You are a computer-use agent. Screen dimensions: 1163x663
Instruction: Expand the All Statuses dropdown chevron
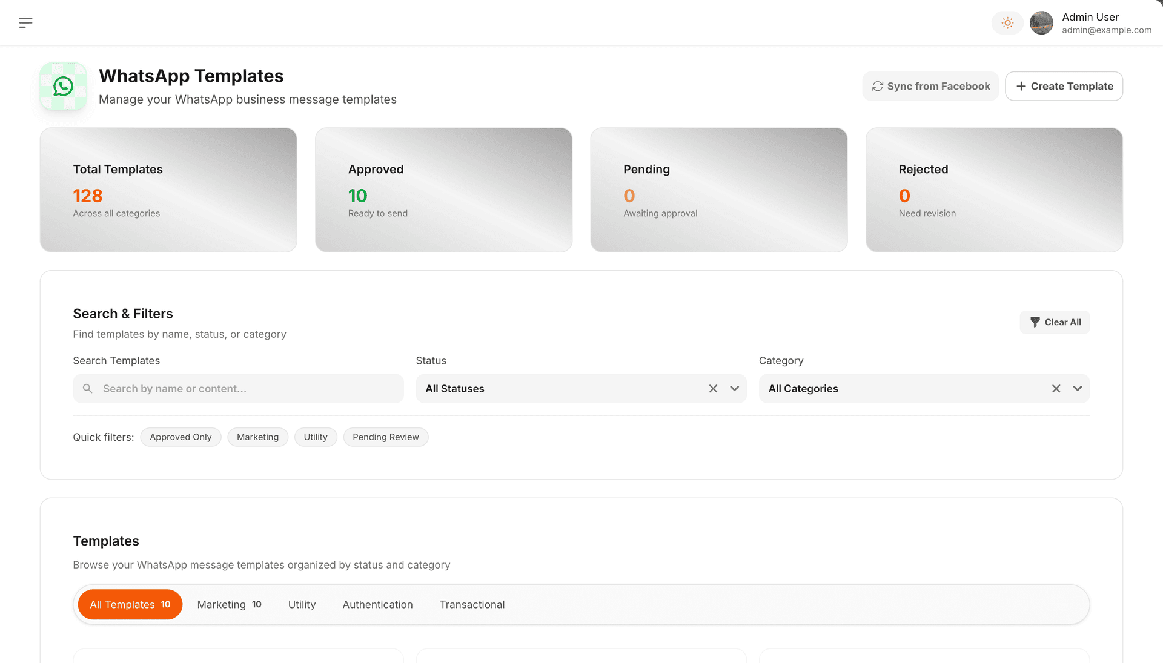click(734, 389)
